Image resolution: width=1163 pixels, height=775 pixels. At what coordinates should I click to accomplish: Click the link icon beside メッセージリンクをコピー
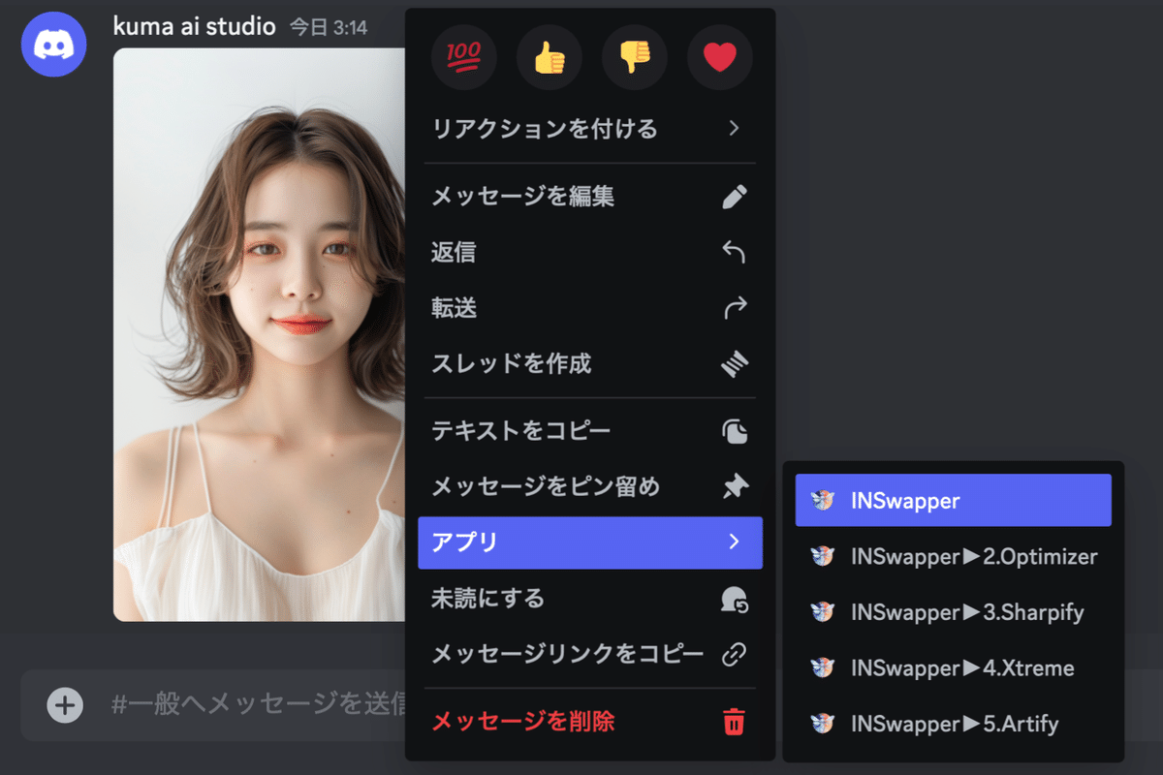734,655
